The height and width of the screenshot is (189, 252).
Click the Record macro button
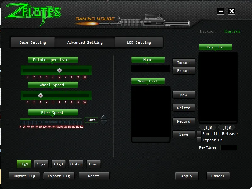point(184,121)
